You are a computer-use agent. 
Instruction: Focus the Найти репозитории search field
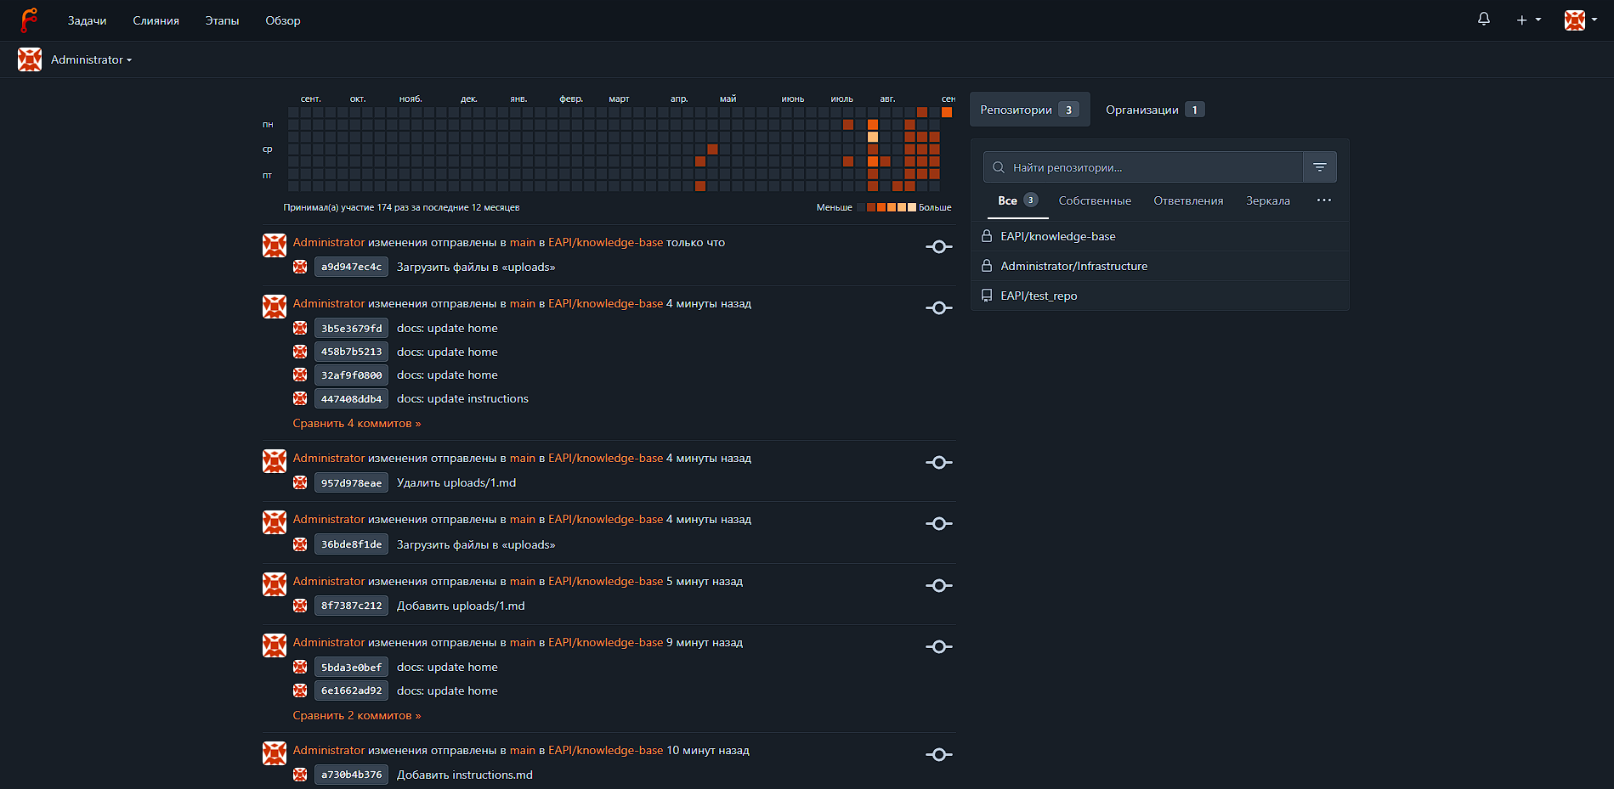1143,167
